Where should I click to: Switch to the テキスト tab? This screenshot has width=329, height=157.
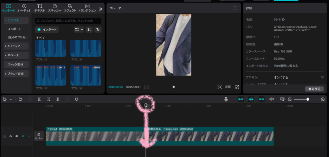click(40, 8)
